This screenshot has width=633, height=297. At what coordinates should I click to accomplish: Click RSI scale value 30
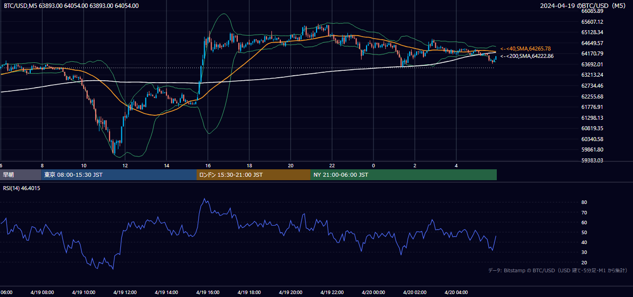(584, 252)
